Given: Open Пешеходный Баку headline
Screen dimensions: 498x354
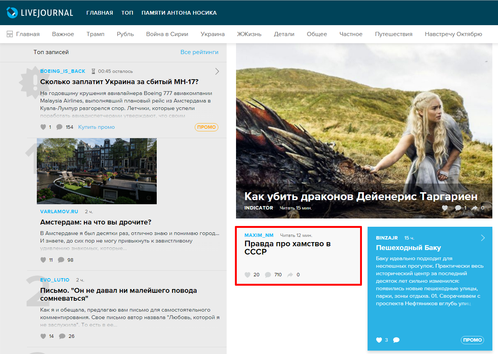Looking at the screenshot, I should point(409,248).
